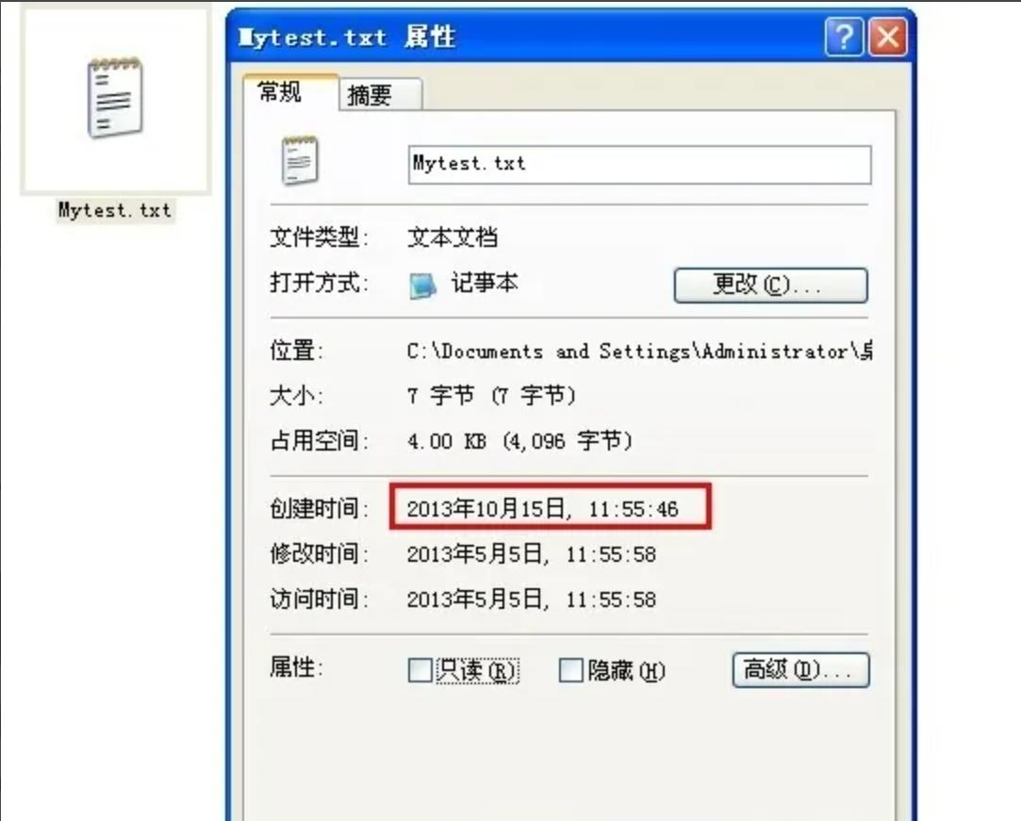The image size is (1021, 821).
Task: Enable the 隐藏 checkbox
Action: pos(571,670)
